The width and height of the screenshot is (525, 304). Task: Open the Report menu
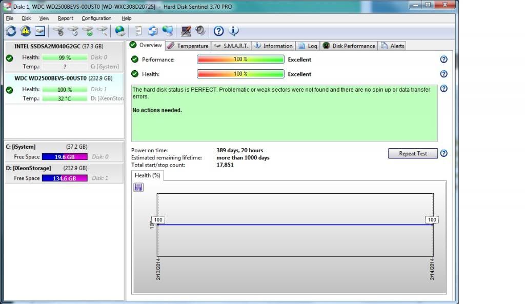pyautogui.click(x=65, y=18)
